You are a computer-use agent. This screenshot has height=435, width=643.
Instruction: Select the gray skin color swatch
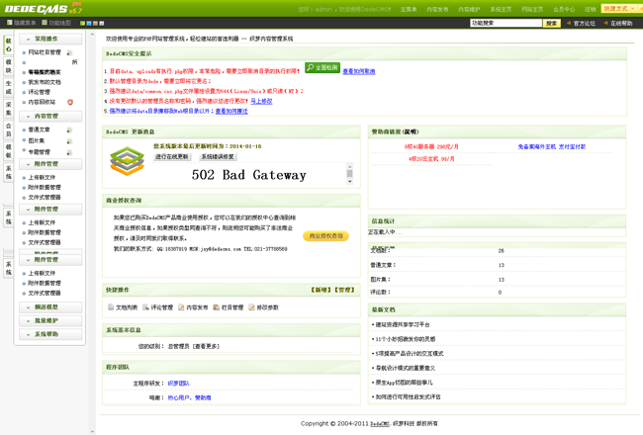(x=102, y=24)
